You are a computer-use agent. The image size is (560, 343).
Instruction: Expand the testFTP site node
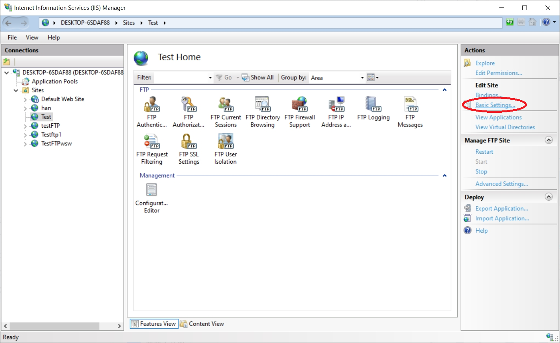tap(25, 126)
